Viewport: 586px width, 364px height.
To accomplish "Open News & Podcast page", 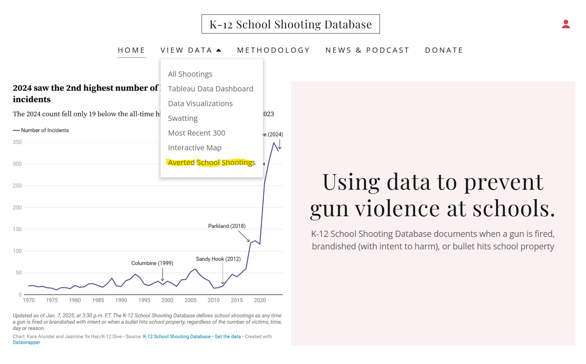I will (367, 50).
